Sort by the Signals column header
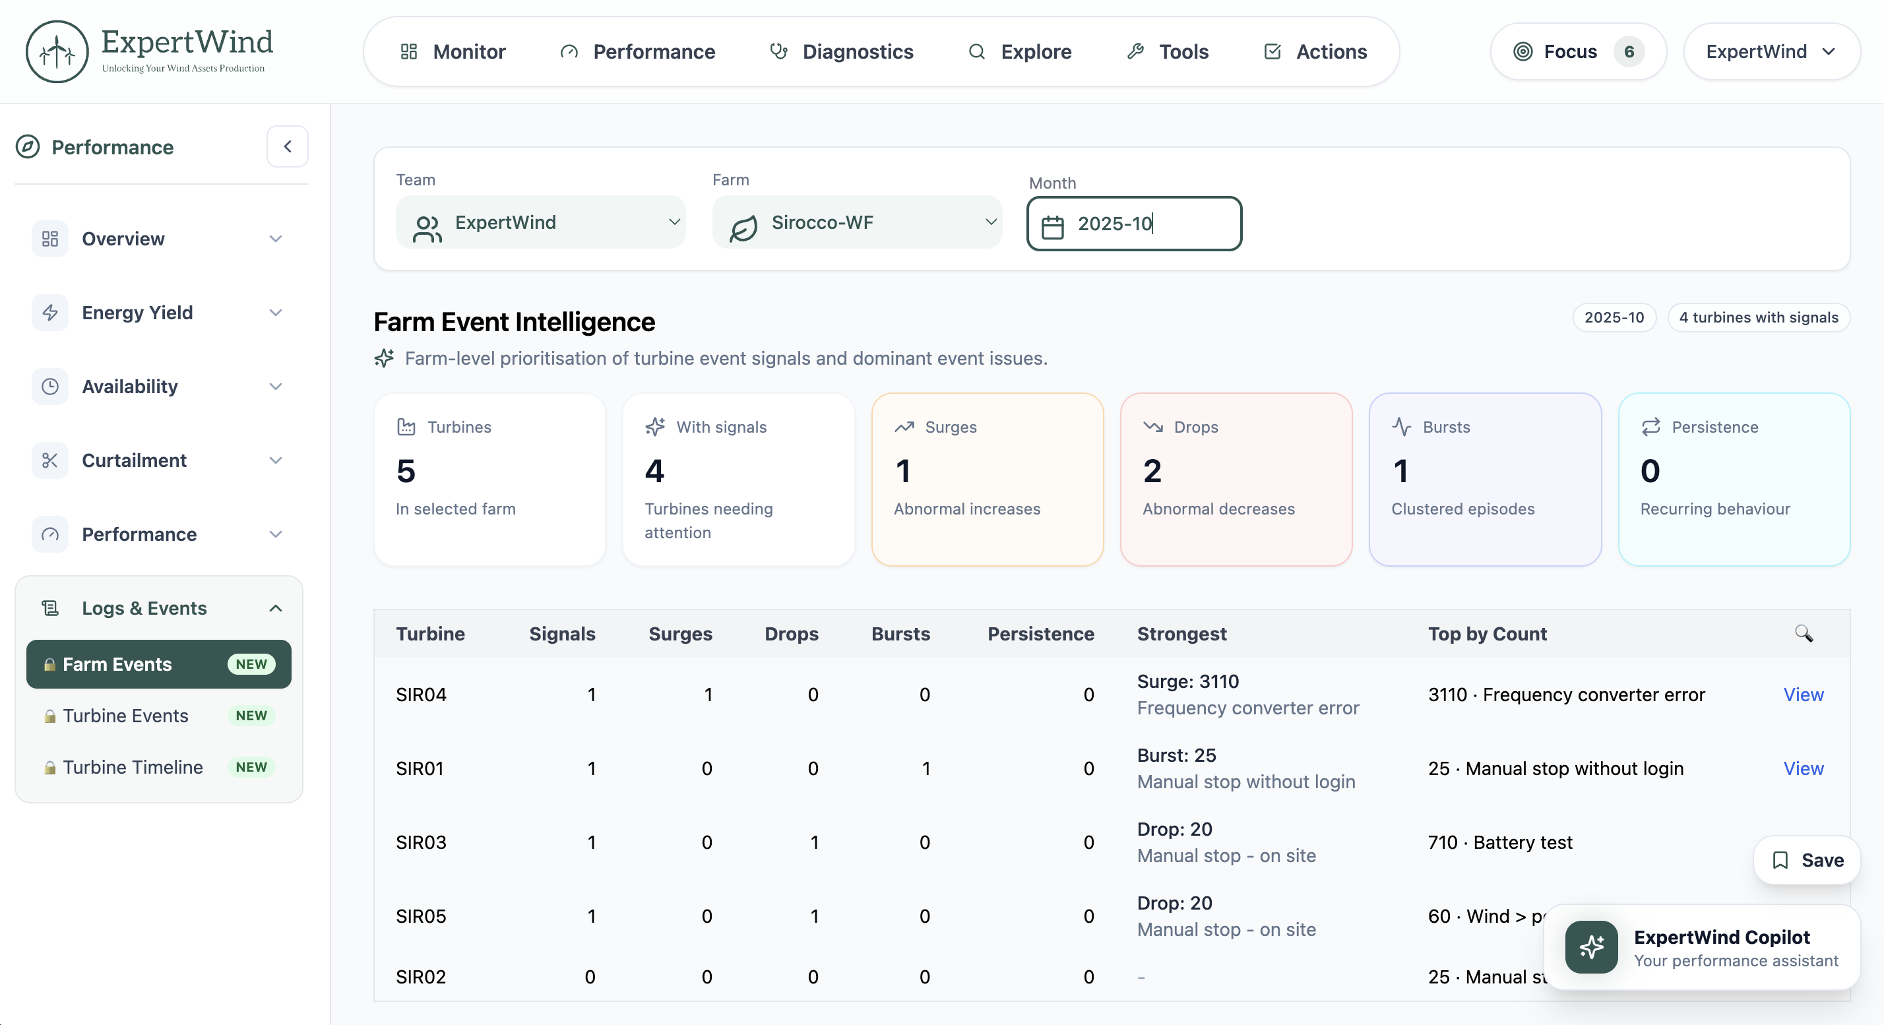Viewport: 1884px width, 1025px height. pos(561,634)
